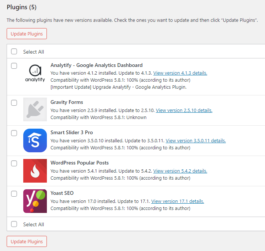Click the top Update Plugins button
The width and height of the screenshot is (265, 251).
point(27,34)
